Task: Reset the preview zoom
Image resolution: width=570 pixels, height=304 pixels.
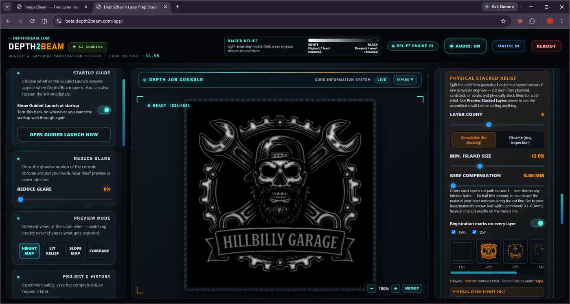Action: click(x=412, y=288)
